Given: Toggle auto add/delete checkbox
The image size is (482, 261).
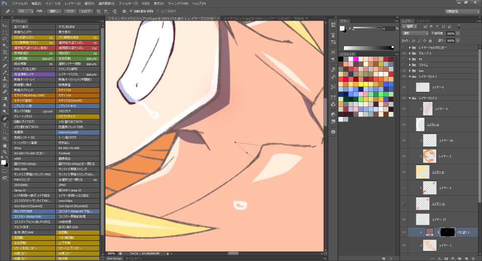Looking at the screenshot, I should [131, 11].
